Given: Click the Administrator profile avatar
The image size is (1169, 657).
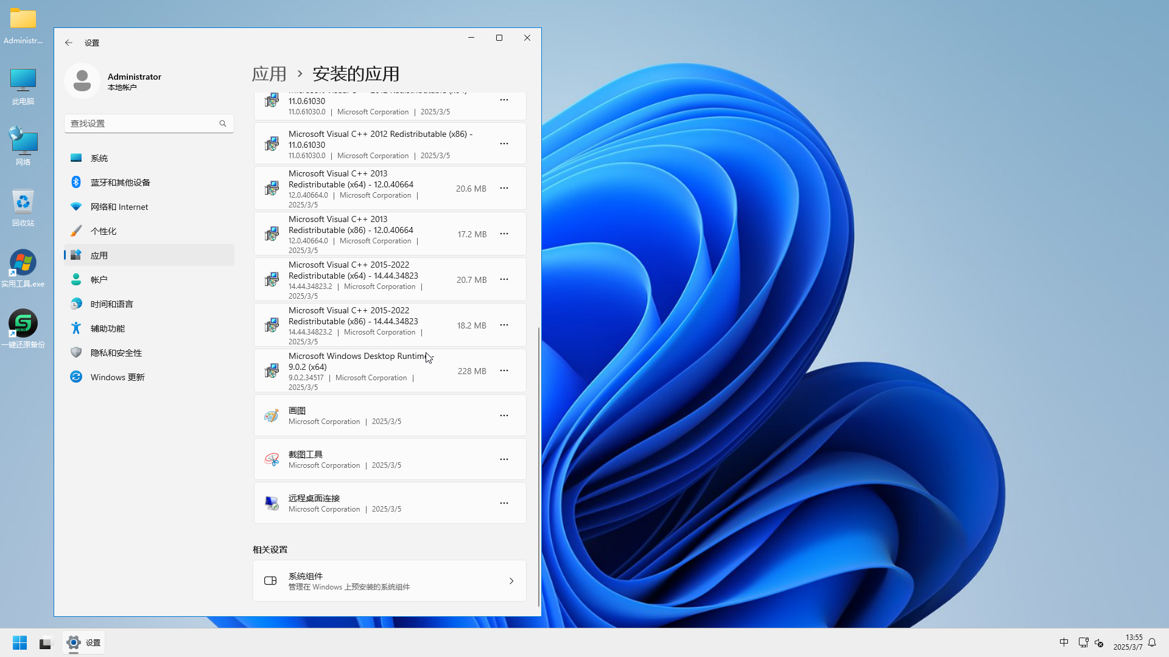Looking at the screenshot, I should 82,81.
